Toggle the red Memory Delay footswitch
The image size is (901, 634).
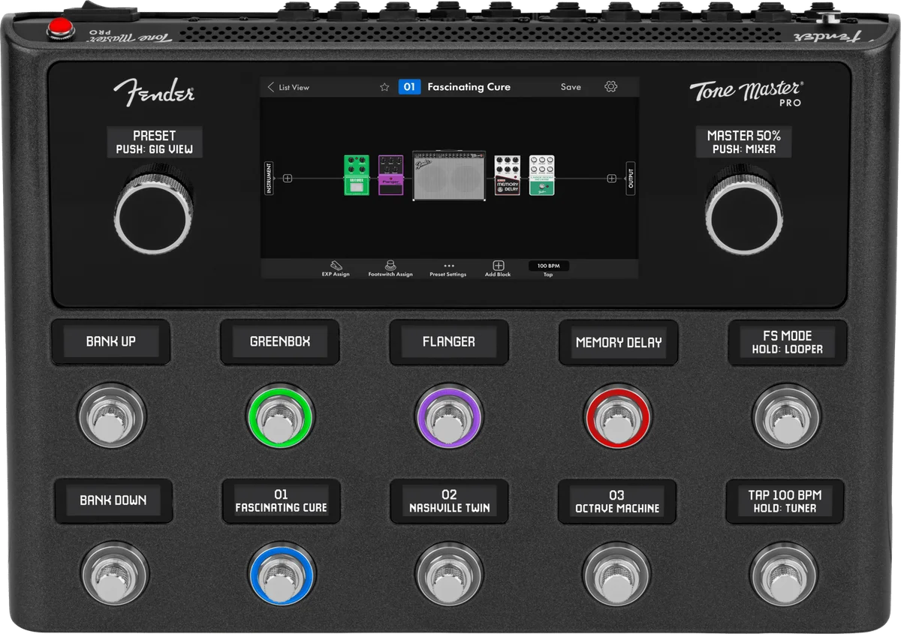pos(617,416)
